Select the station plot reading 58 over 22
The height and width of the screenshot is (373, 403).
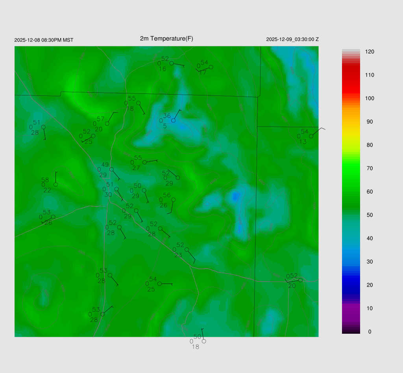(56, 185)
